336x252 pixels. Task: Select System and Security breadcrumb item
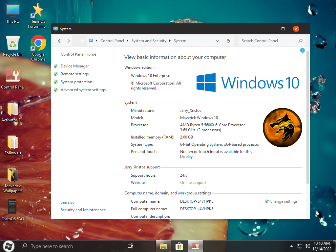149,41
